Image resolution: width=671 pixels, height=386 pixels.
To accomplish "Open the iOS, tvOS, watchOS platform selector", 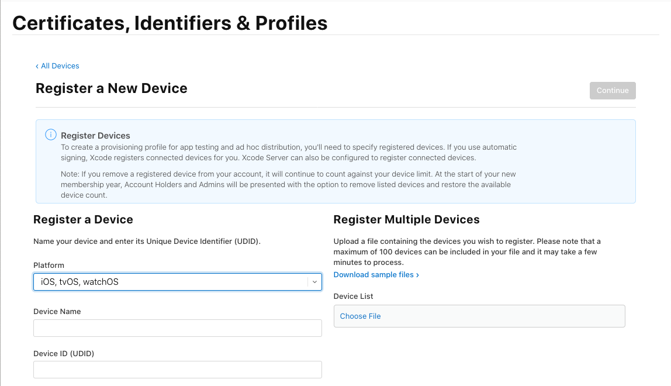I will (170, 282).
